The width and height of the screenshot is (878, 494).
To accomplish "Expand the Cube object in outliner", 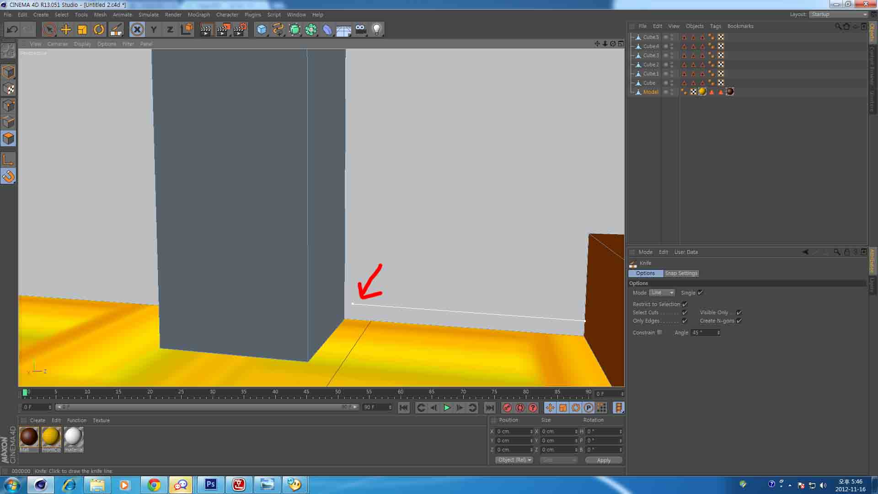I will click(633, 82).
